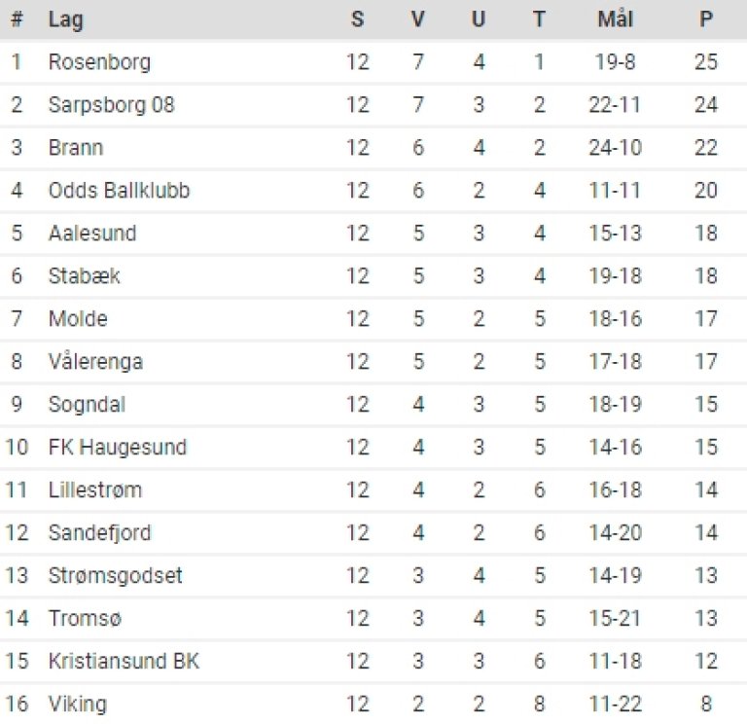Open the Tromsø team entry

86,619
